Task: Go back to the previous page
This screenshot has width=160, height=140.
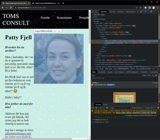Action: click(x=3, y=8)
